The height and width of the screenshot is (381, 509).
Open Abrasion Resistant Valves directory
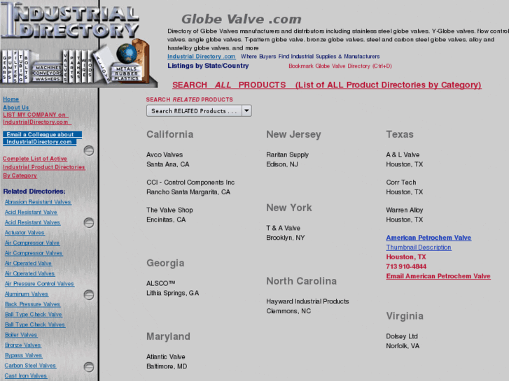(38, 202)
